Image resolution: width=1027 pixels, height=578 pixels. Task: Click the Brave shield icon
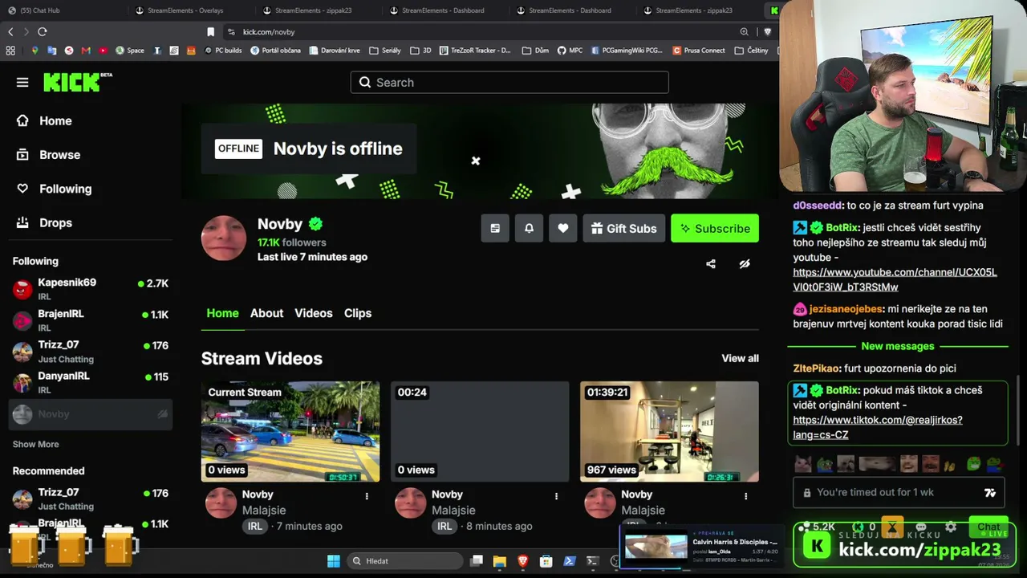[x=767, y=32]
